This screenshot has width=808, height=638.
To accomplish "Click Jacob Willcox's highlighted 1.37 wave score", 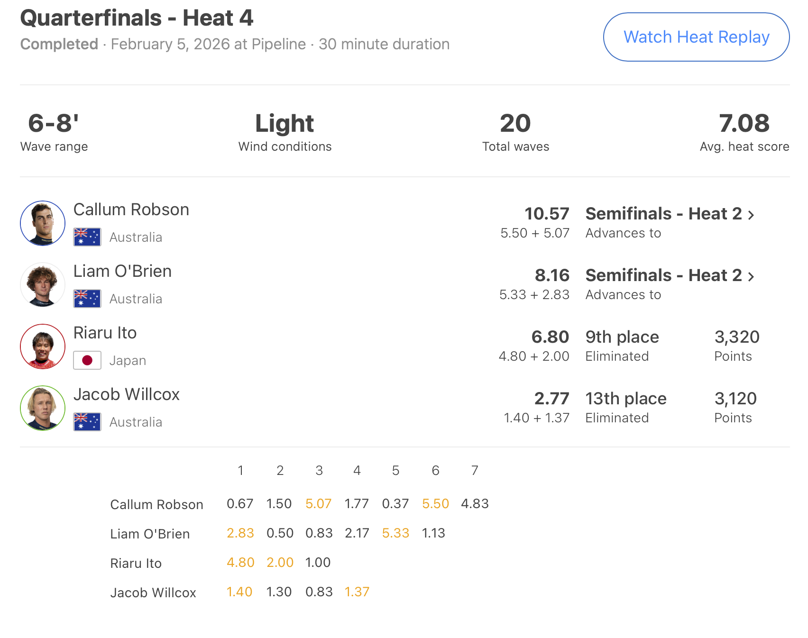I will (x=357, y=592).
